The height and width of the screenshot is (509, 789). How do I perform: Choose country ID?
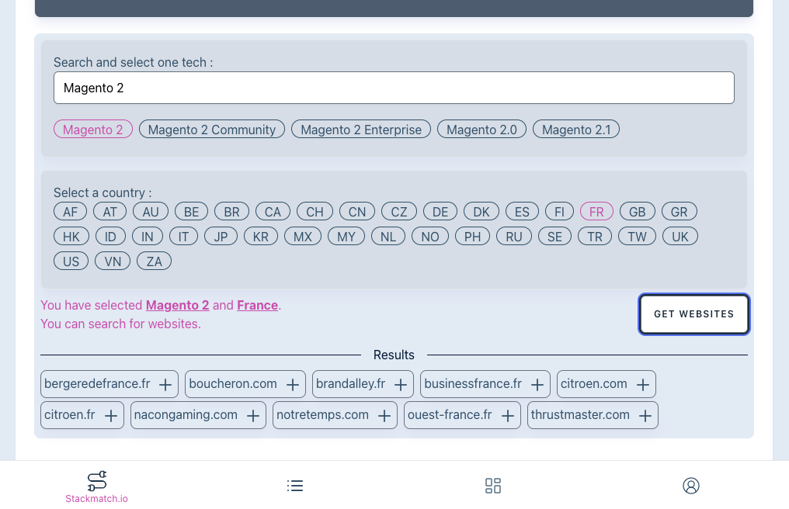coord(111,236)
